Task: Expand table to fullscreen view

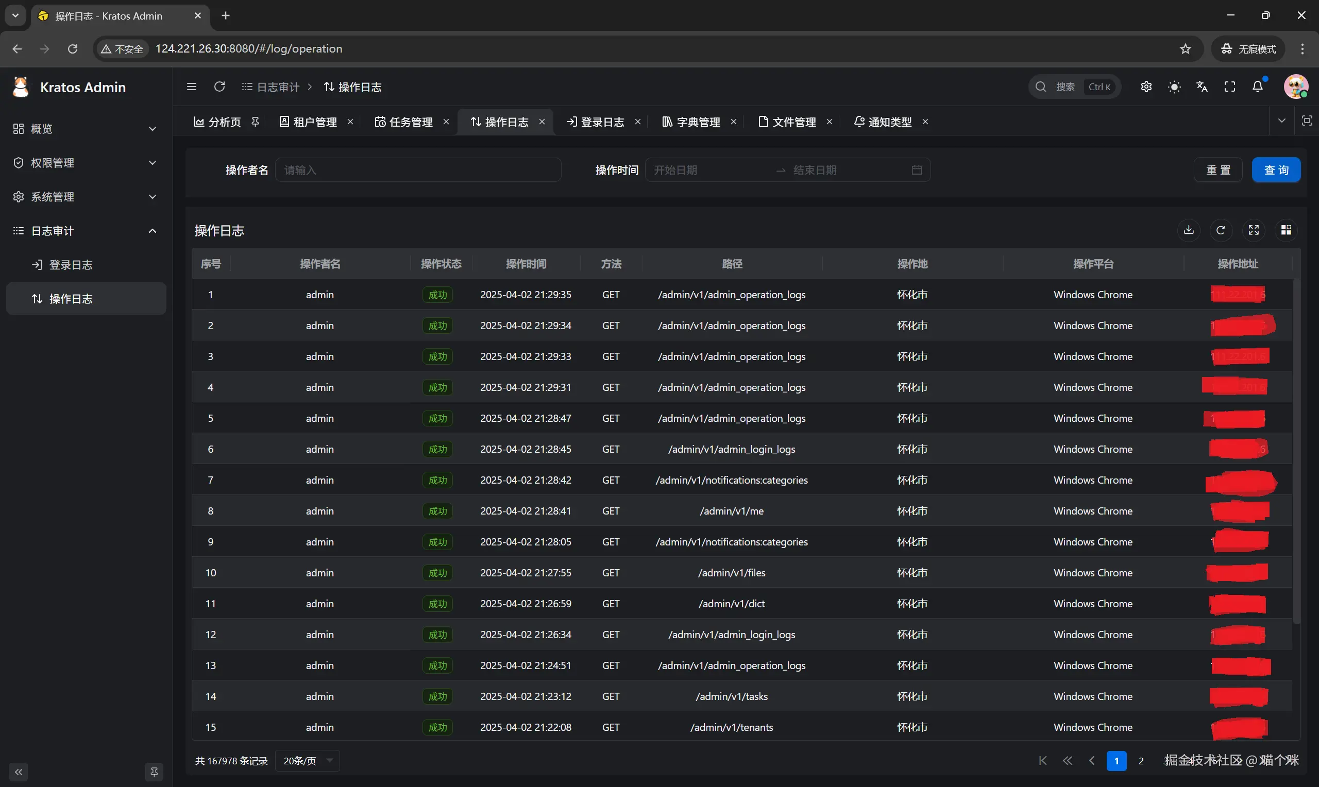Action: [1254, 230]
